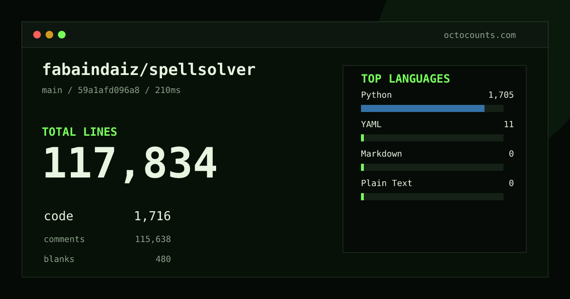Click the Plain Text progress bar
The image size is (570, 299).
(432, 196)
